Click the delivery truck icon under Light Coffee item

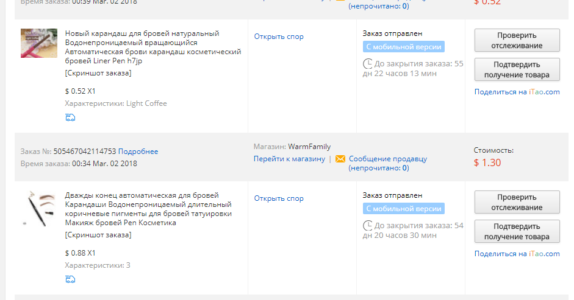point(70,117)
